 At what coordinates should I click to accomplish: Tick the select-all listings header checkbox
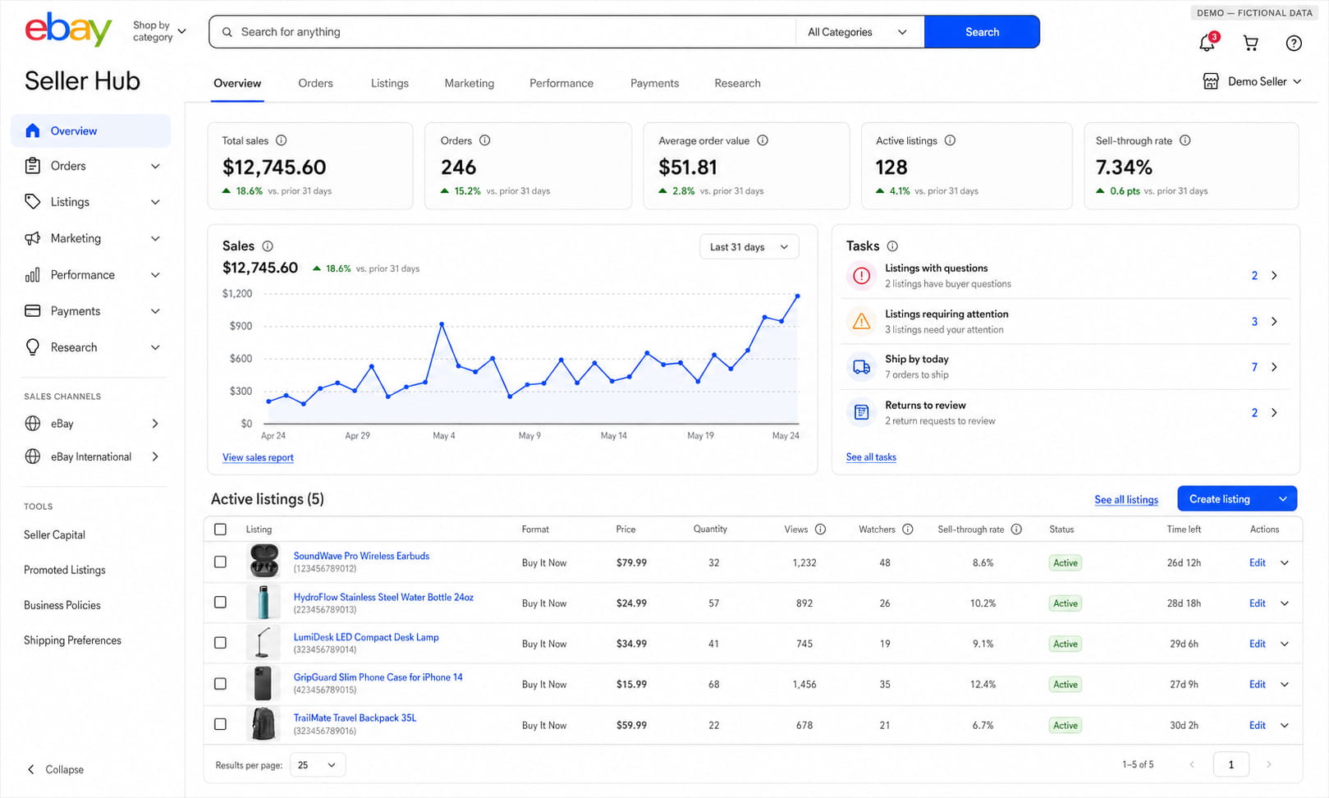220,530
